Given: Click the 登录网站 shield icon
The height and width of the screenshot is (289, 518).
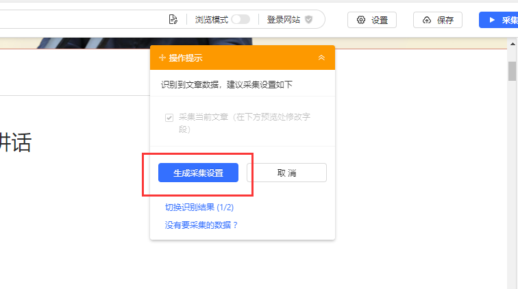Looking at the screenshot, I should (x=308, y=20).
